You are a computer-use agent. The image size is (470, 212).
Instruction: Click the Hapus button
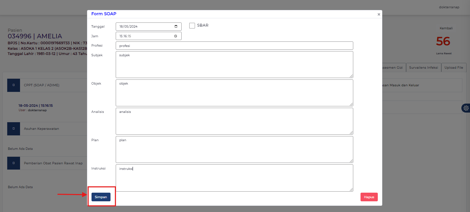tap(369, 197)
